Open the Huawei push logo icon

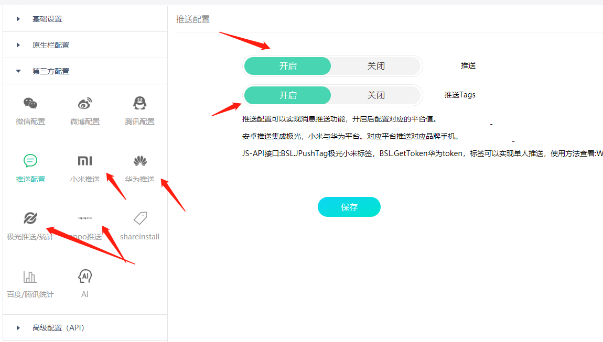click(140, 161)
